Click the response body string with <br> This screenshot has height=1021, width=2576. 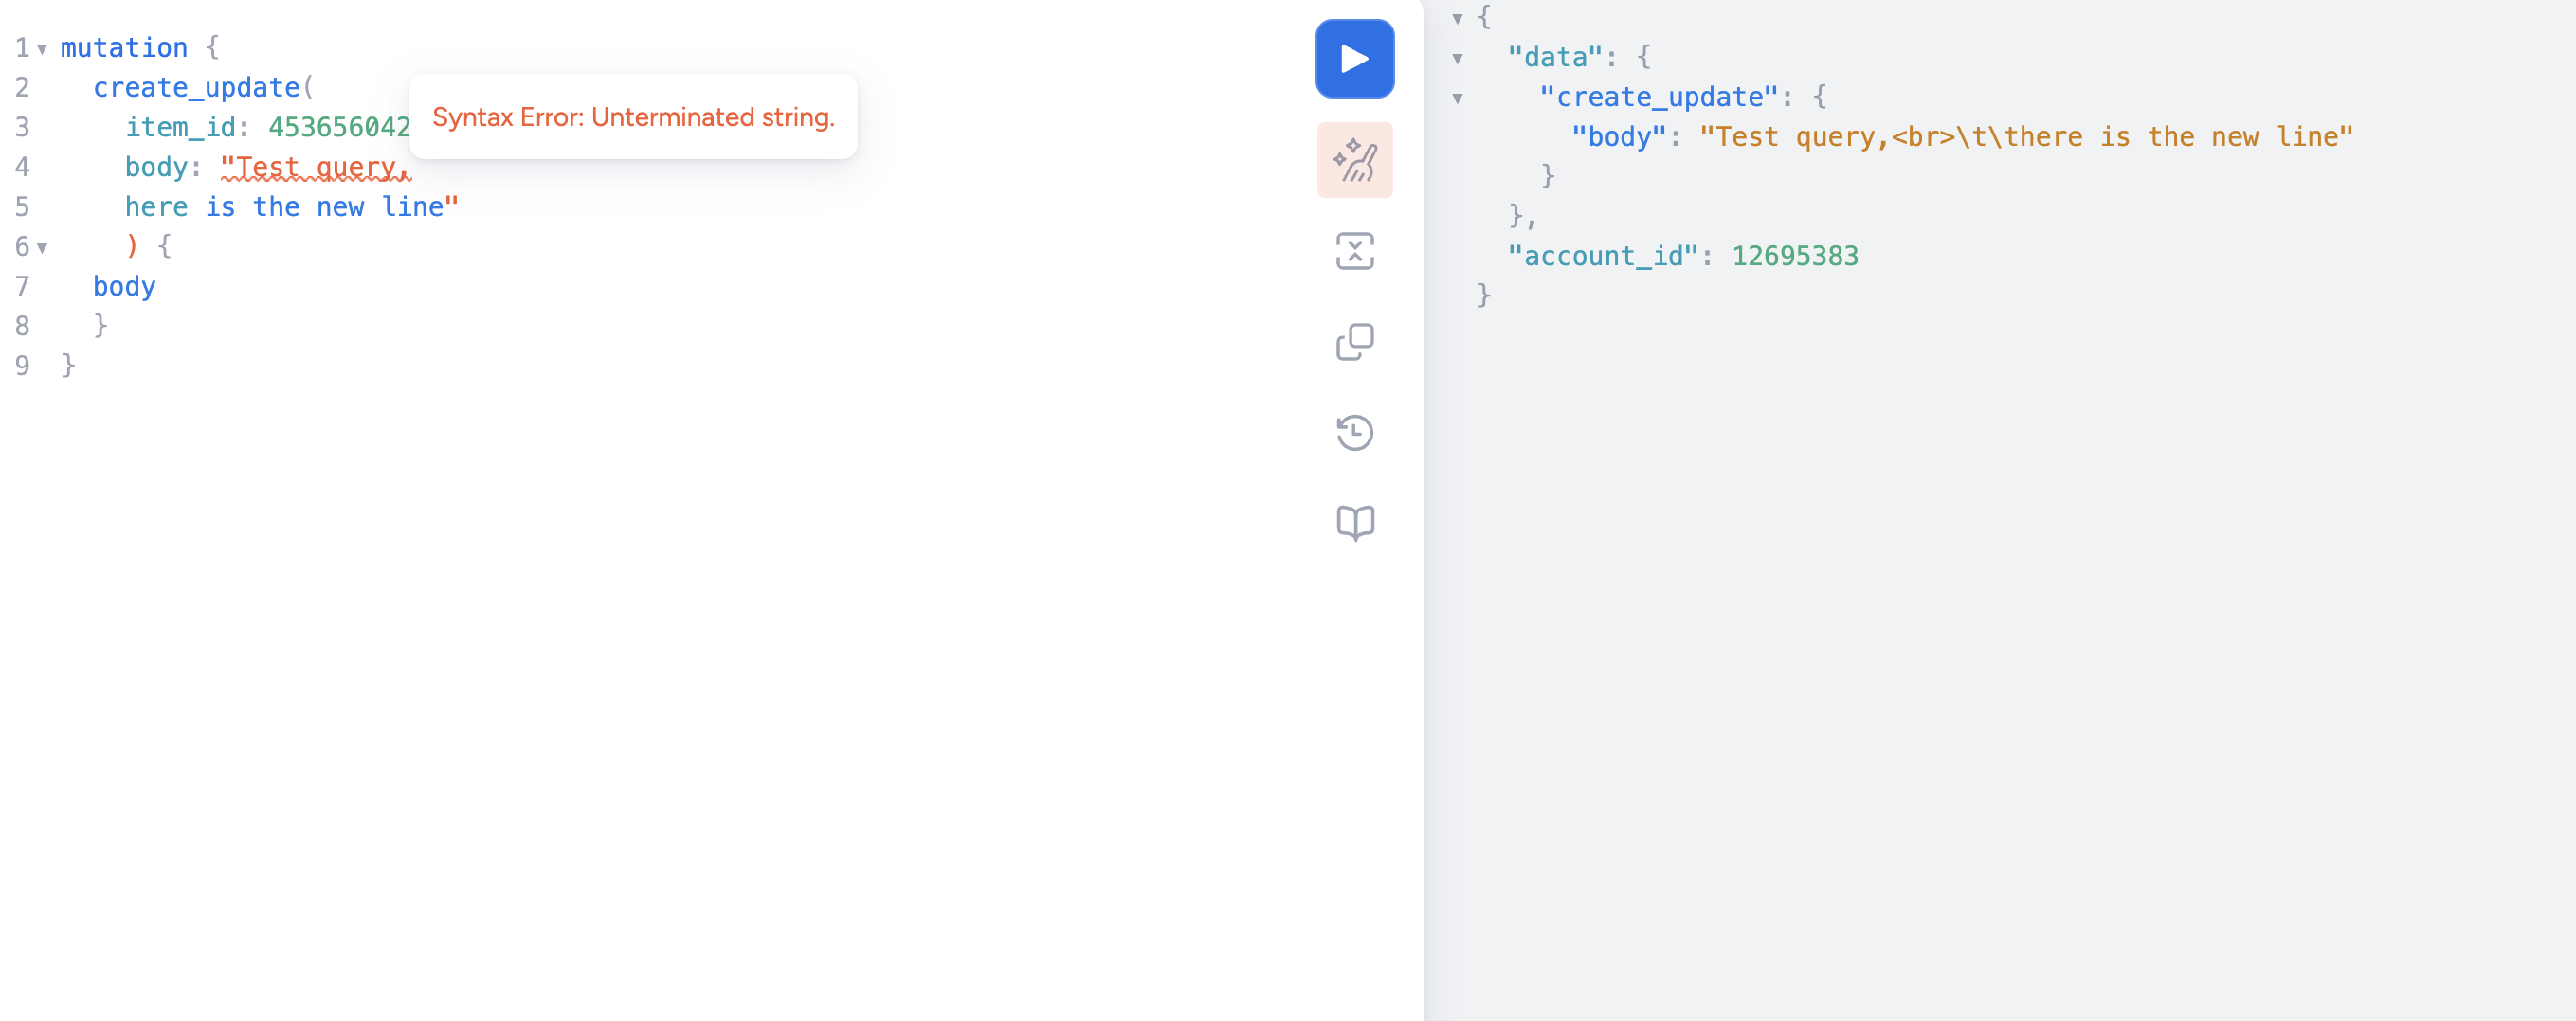coord(2026,137)
